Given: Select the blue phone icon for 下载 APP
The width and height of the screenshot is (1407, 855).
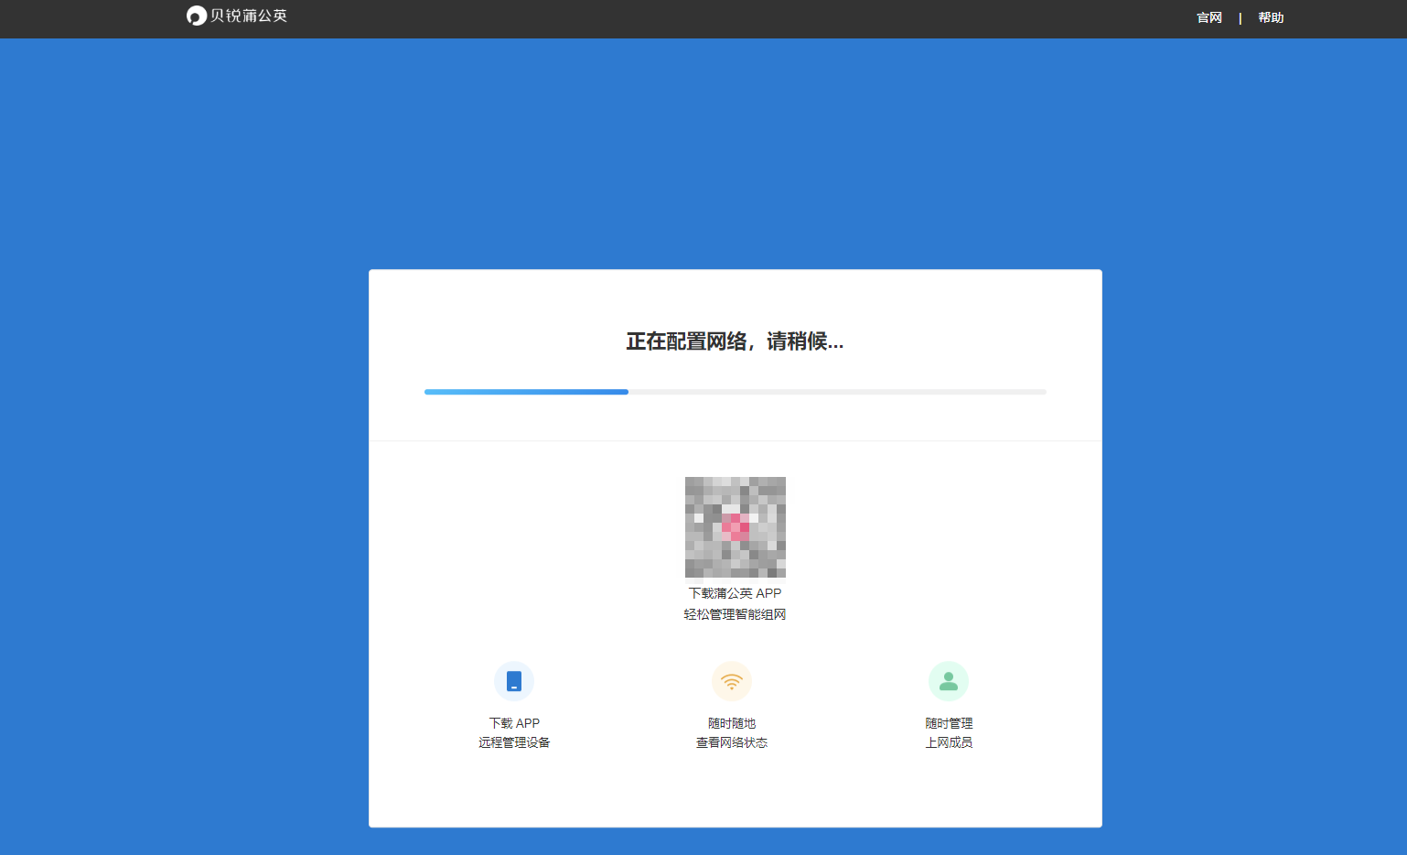Looking at the screenshot, I should click(513, 681).
